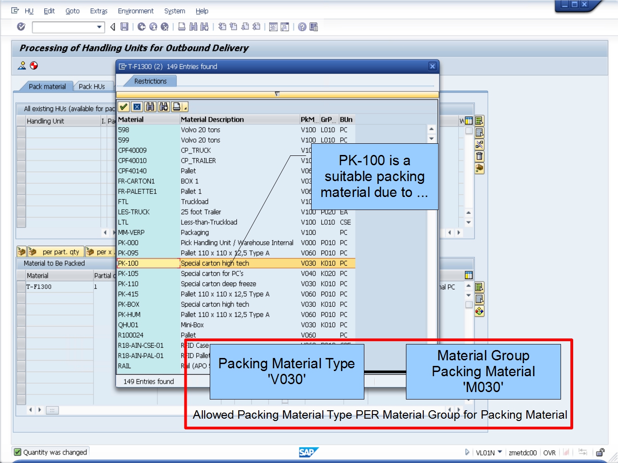Select the PK-100 row in the hit list
The image size is (618, 463).
coord(236,263)
